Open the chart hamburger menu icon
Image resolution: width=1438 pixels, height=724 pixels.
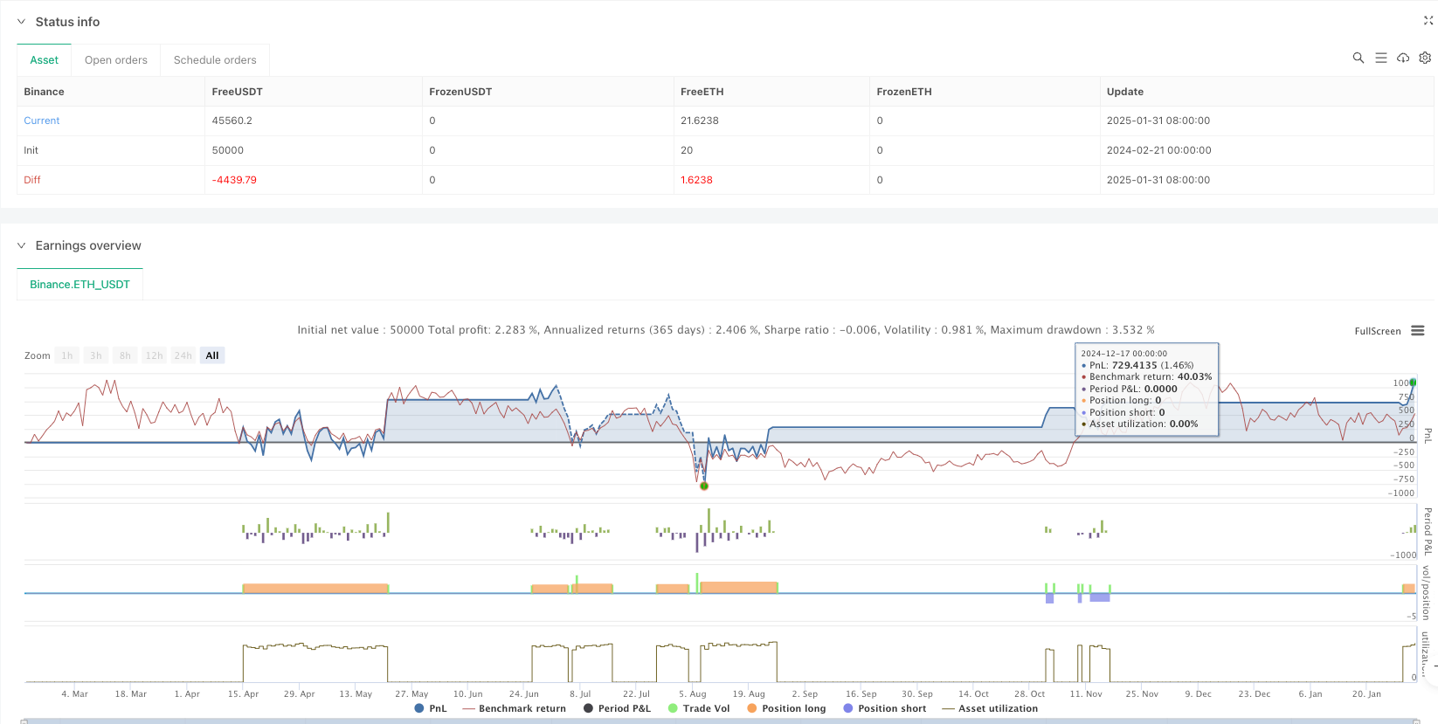(x=1417, y=331)
